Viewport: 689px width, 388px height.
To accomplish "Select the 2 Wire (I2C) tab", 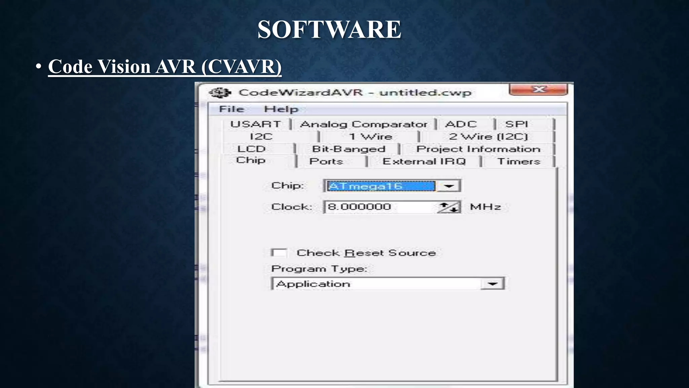I will coord(488,136).
